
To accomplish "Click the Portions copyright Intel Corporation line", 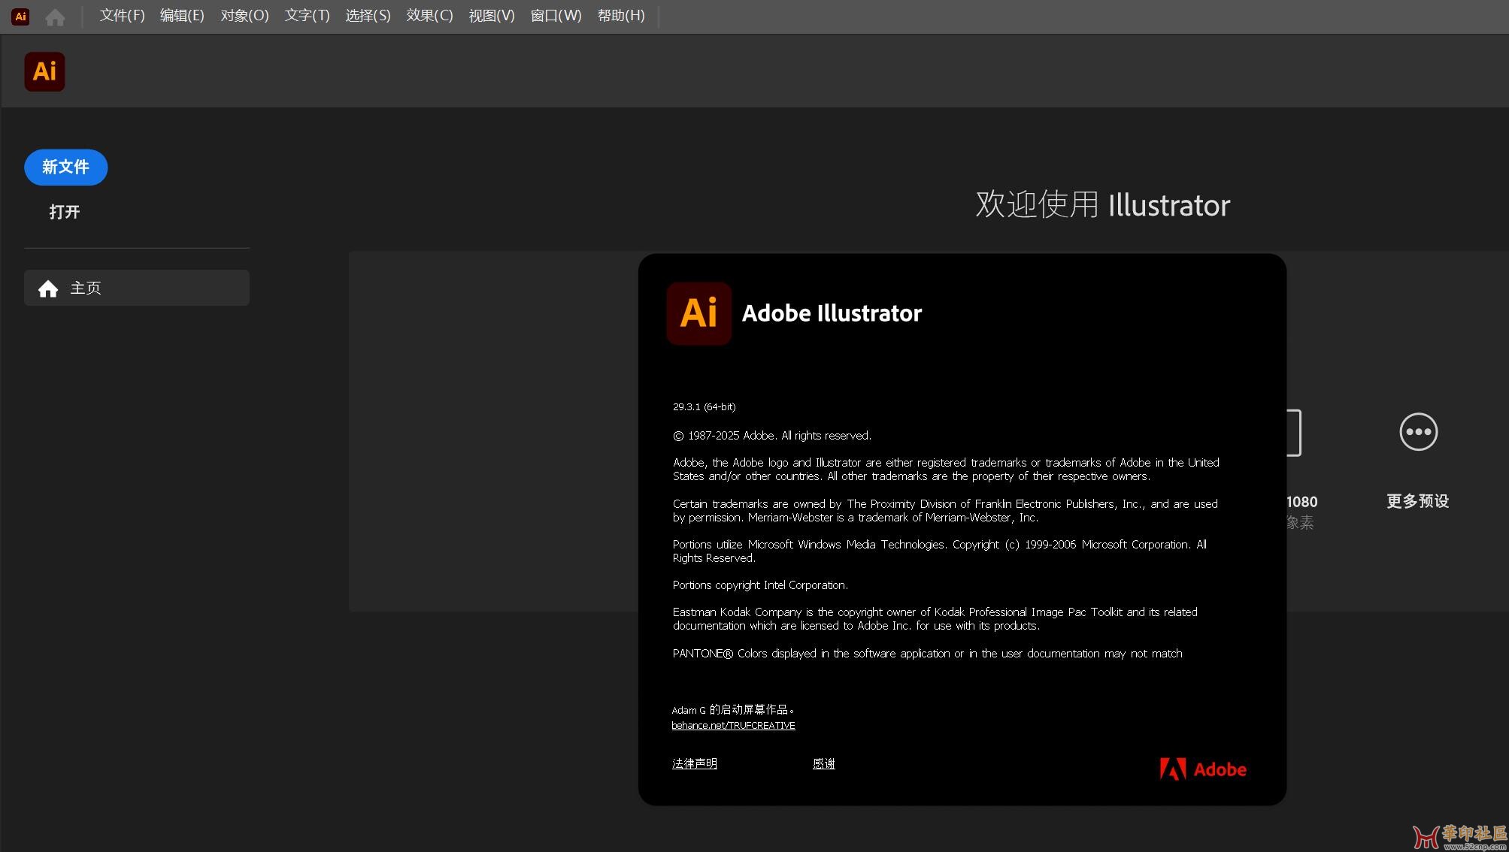I will [760, 585].
